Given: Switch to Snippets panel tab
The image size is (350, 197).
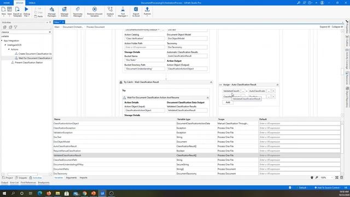Looking at the screenshot, I should [x=21, y=178].
